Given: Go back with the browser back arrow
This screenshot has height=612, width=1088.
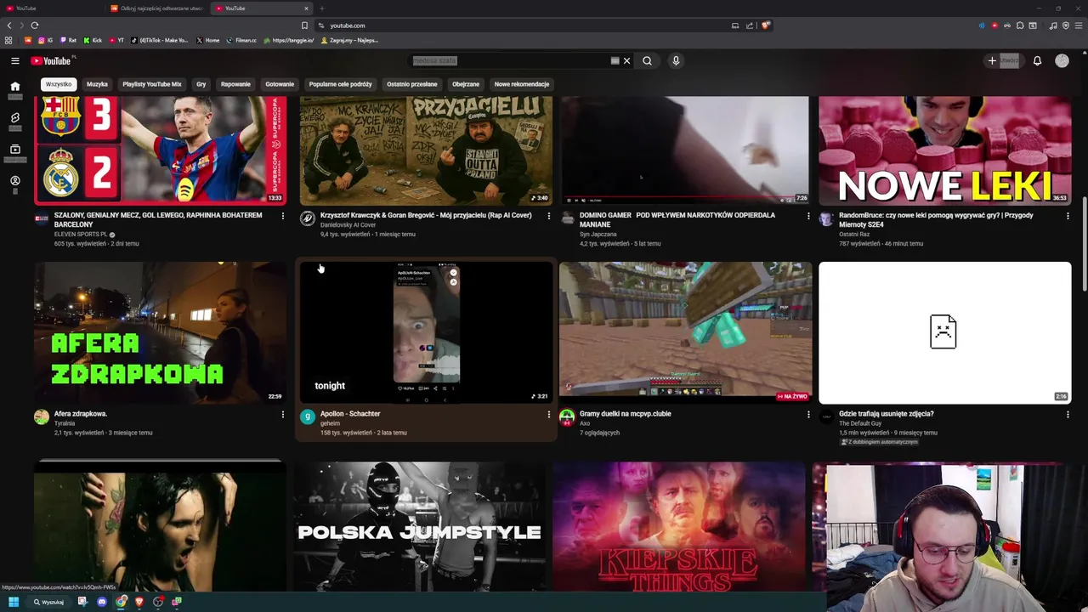Looking at the screenshot, I should pyautogui.click(x=9, y=25).
